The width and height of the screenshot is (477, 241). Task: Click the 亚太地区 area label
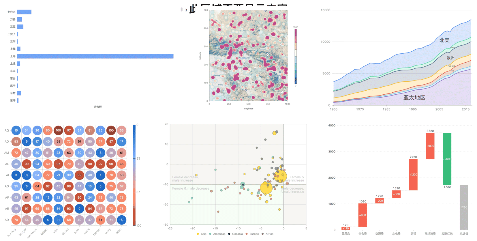pyautogui.click(x=414, y=98)
